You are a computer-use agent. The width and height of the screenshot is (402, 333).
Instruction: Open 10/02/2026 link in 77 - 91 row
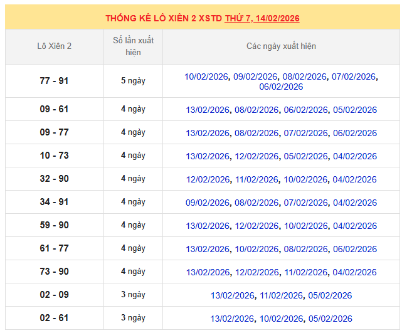pos(206,77)
